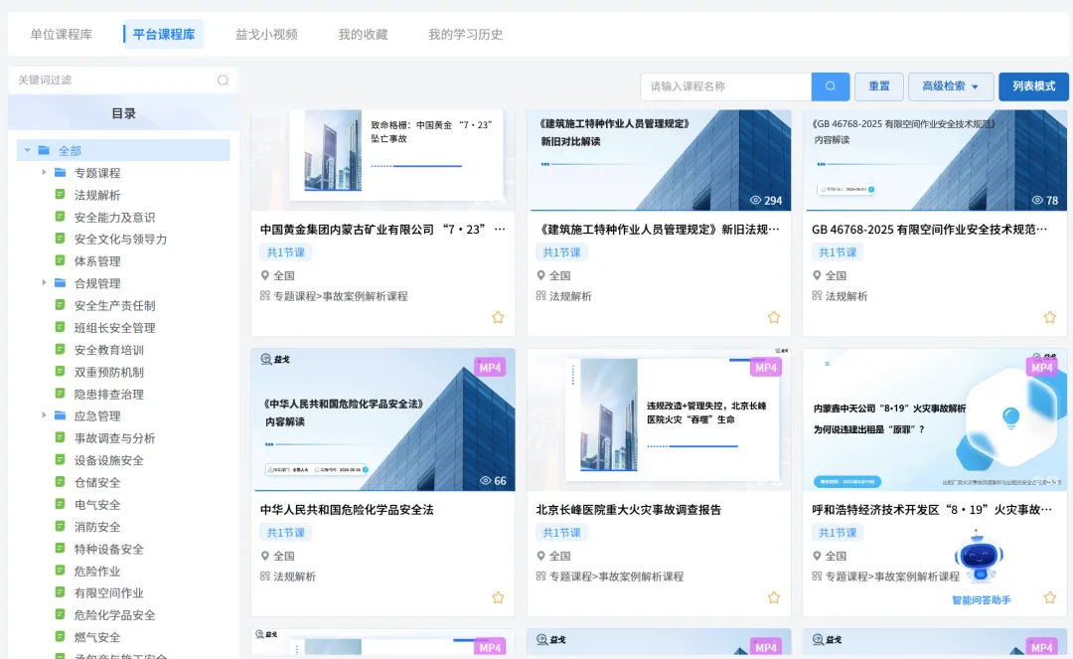Image resolution: width=1073 pixels, height=659 pixels.
Task: Select 设备设施安全 in the directory
Action: point(109,460)
